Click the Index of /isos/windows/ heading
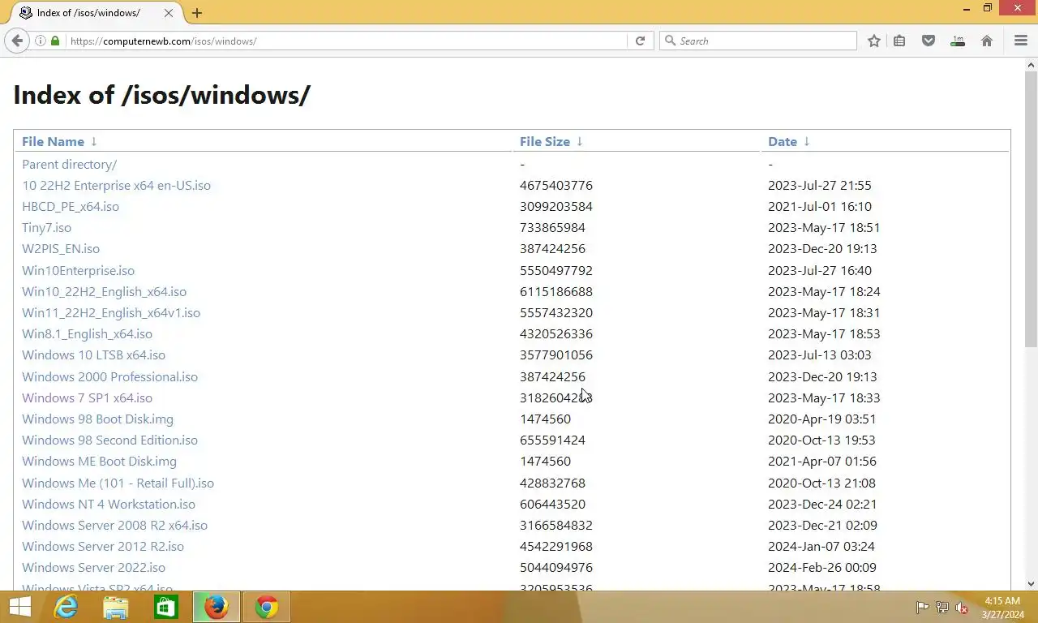 point(161,95)
